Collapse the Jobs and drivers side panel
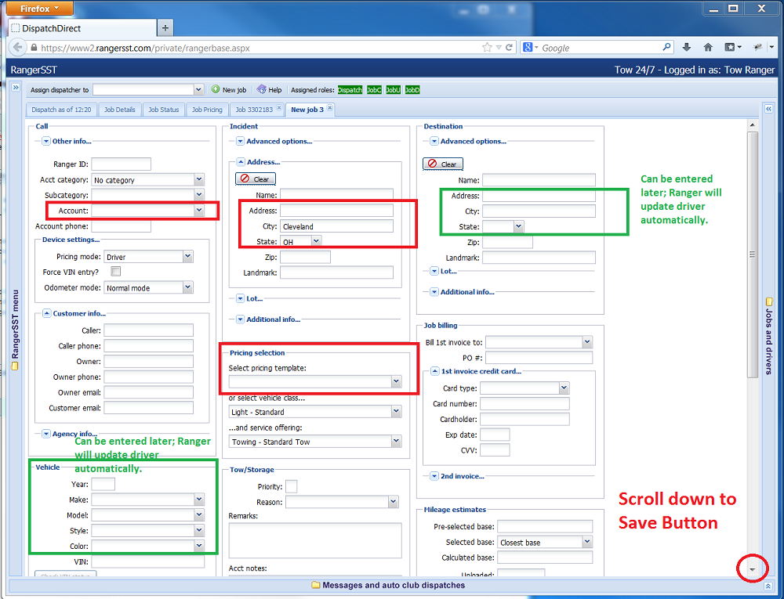 [x=768, y=109]
